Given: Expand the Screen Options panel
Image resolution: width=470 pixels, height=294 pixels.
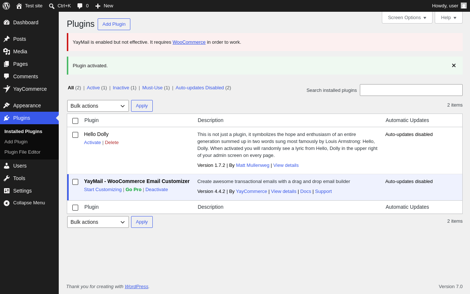Looking at the screenshot, I should (407, 17).
